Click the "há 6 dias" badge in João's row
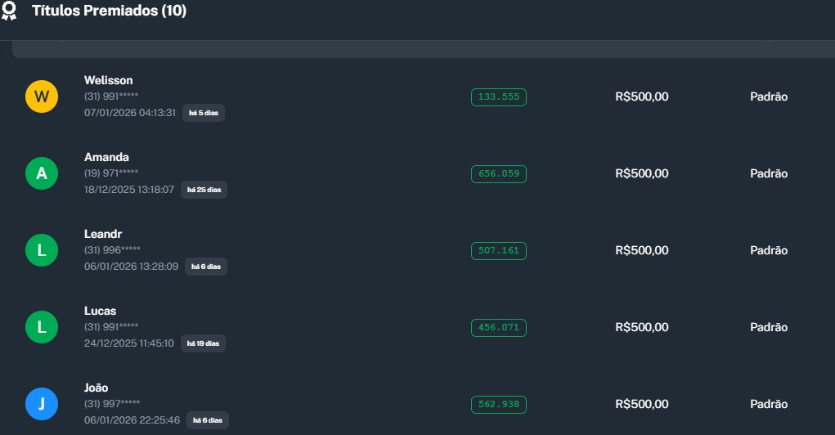The width and height of the screenshot is (835, 435). 206,420
